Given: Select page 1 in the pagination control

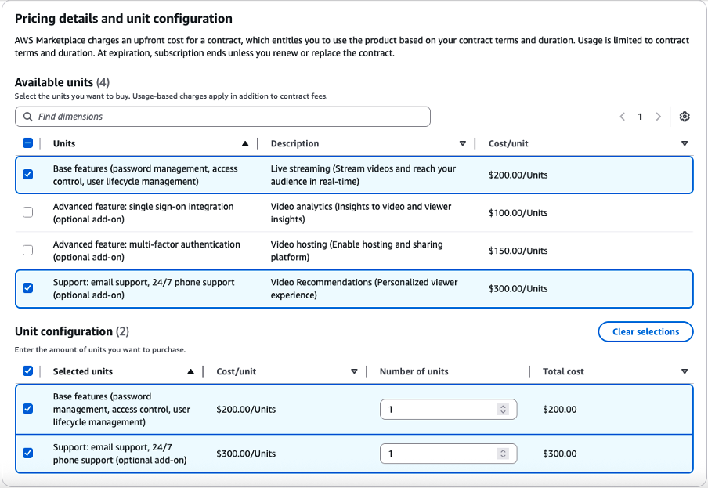Looking at the screenshot, I should tap(640, 116).
